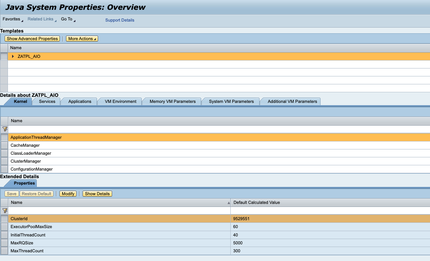Click the filter funnel icon in the Kernel list
The width and height of the screenshot is (430, 261).
coord(5,129)
